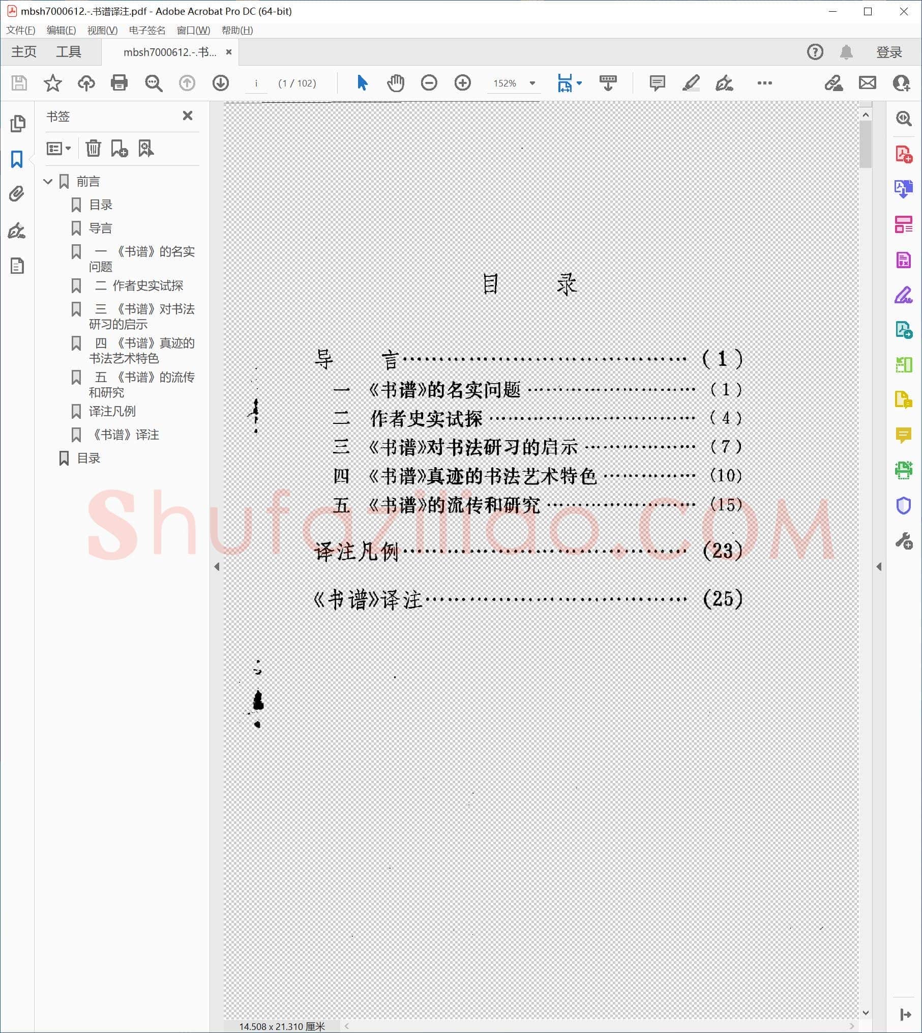Toggle the page thumbnails panel
This screenshot has width=922, height=1033.
17,124
